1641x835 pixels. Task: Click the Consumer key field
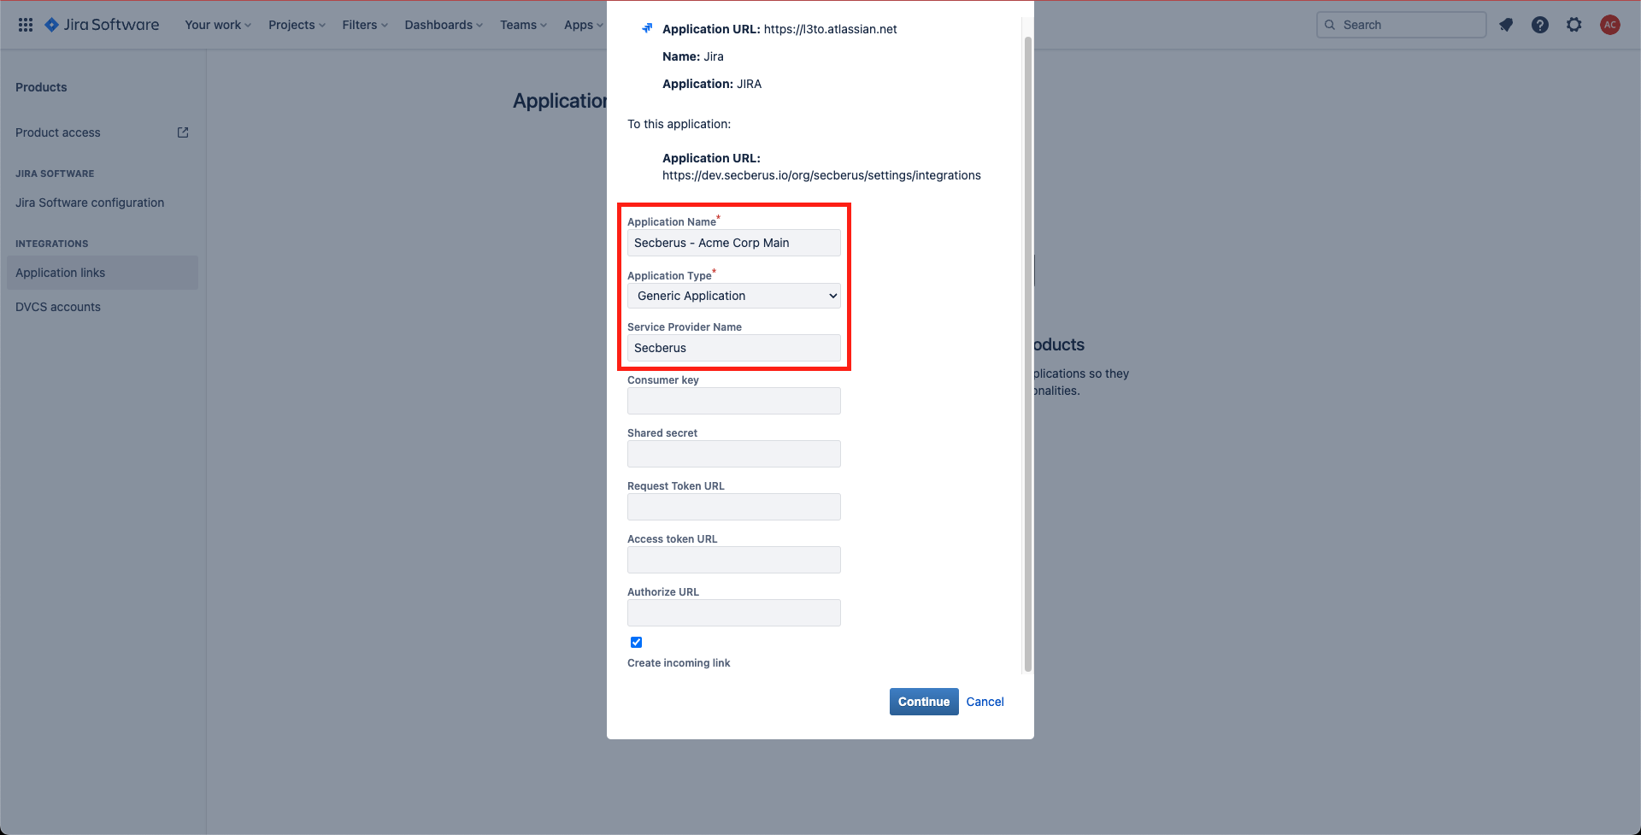click(x=734, y=401)
